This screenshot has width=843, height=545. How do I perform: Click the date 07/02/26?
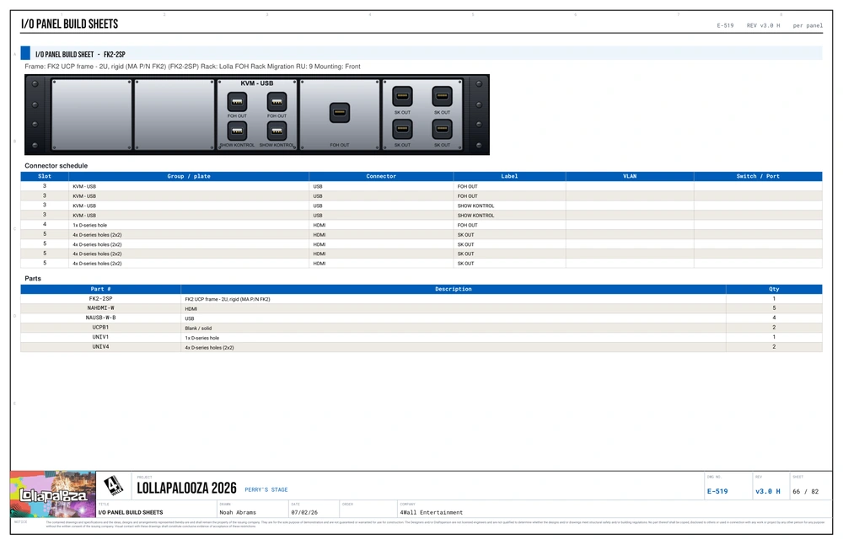[304, 513]
